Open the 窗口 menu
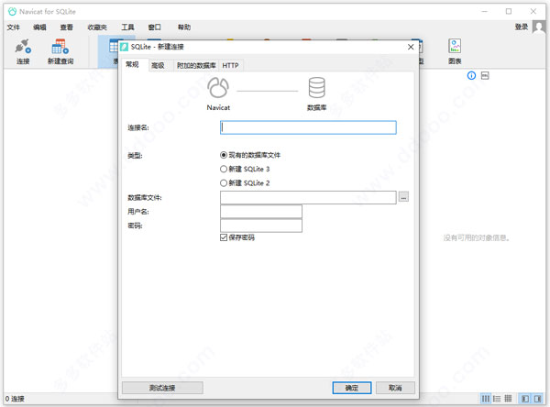Image resolution: width=550 pixels, height=407 pixels. point(154,27)
